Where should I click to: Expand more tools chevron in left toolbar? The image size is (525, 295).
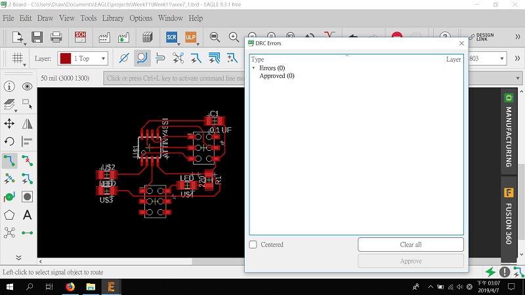(x=18, y=258)
